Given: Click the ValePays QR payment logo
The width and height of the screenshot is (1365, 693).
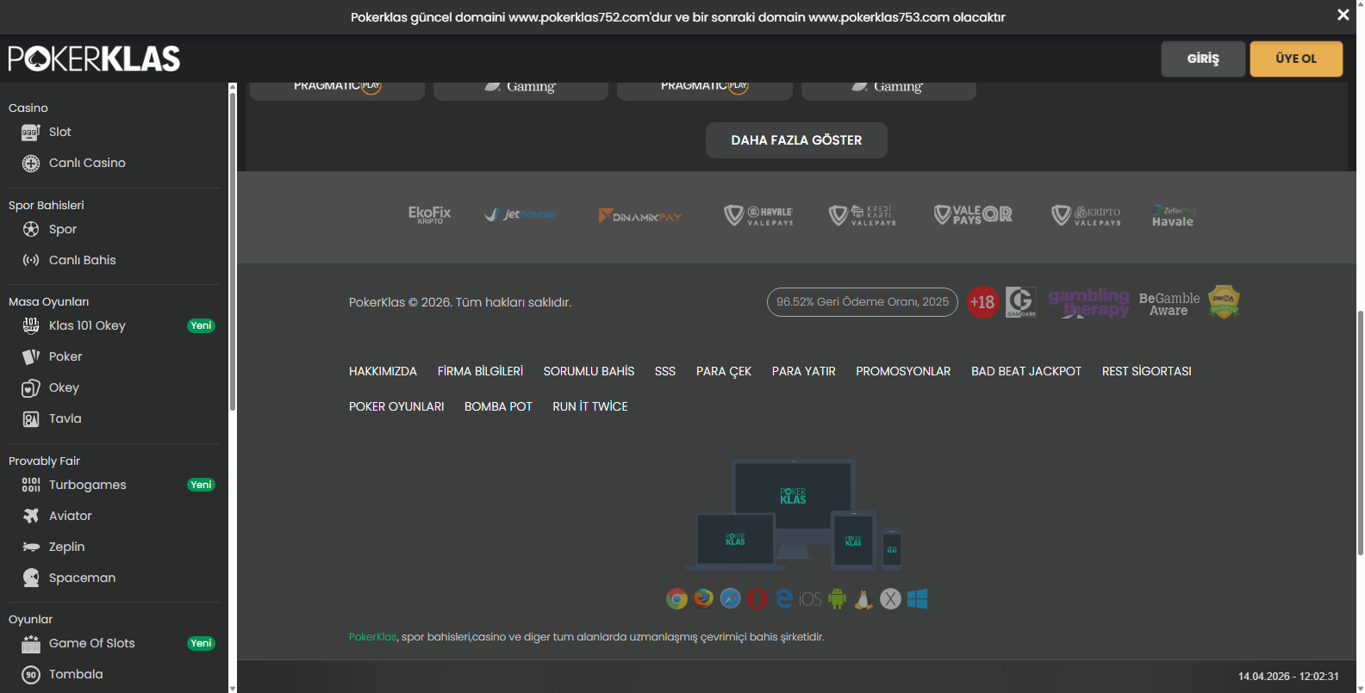Looking at the screenshot, I should click(x=973, y=214).
